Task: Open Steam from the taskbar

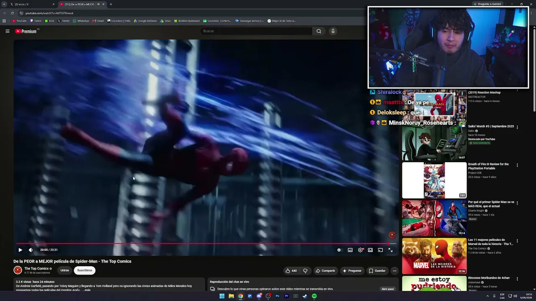Action: 305,296
